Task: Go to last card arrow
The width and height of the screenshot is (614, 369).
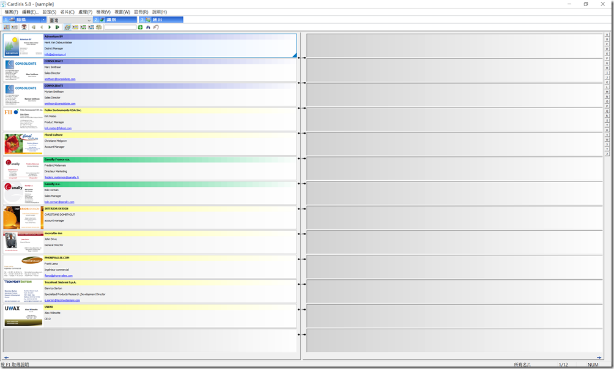Action: click(57, 27)
